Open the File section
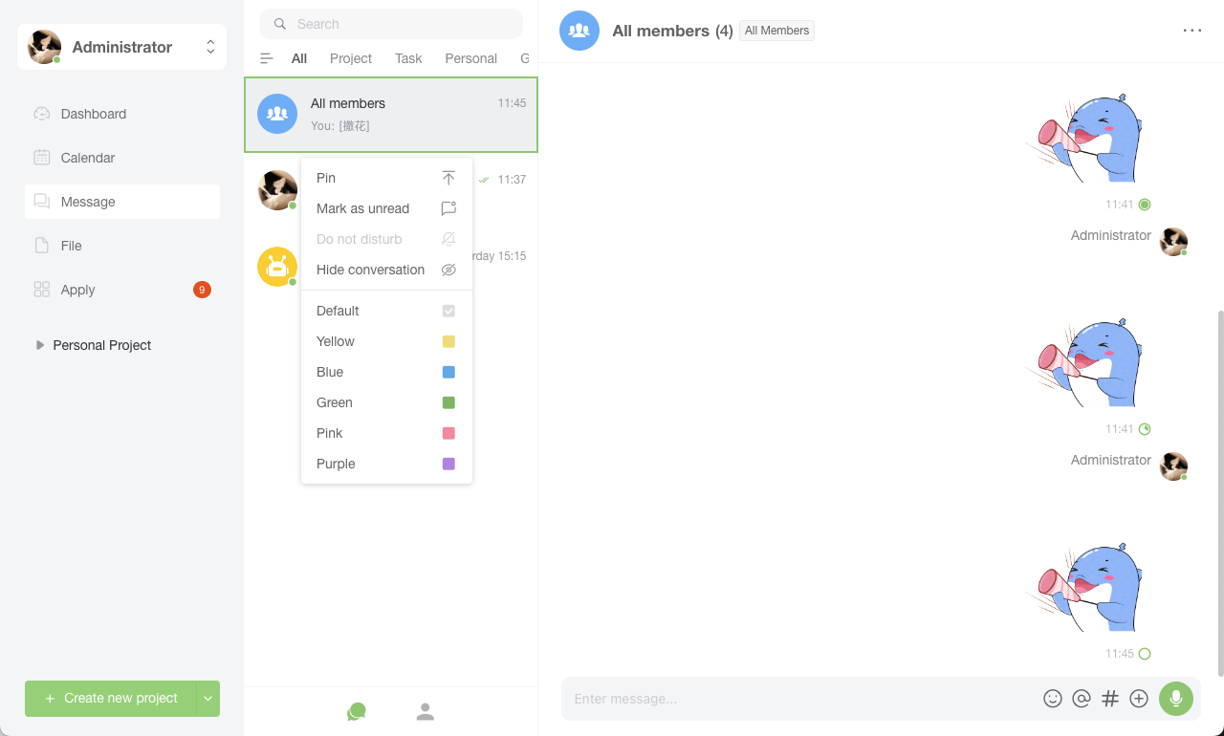Screen dimensions: 1224x736 [x=122, y=246]
